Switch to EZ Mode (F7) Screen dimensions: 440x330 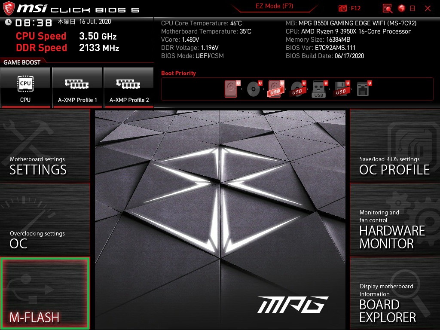pos(274,6)
